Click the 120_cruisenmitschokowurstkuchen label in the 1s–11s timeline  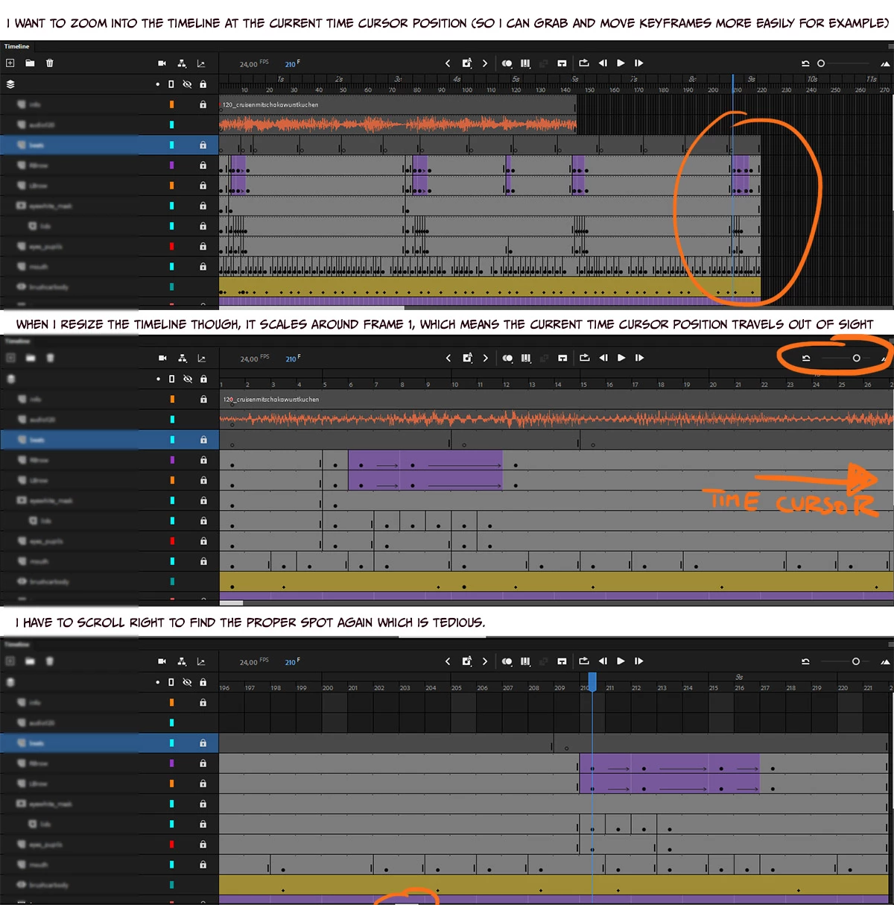click(x=270, y=105)
